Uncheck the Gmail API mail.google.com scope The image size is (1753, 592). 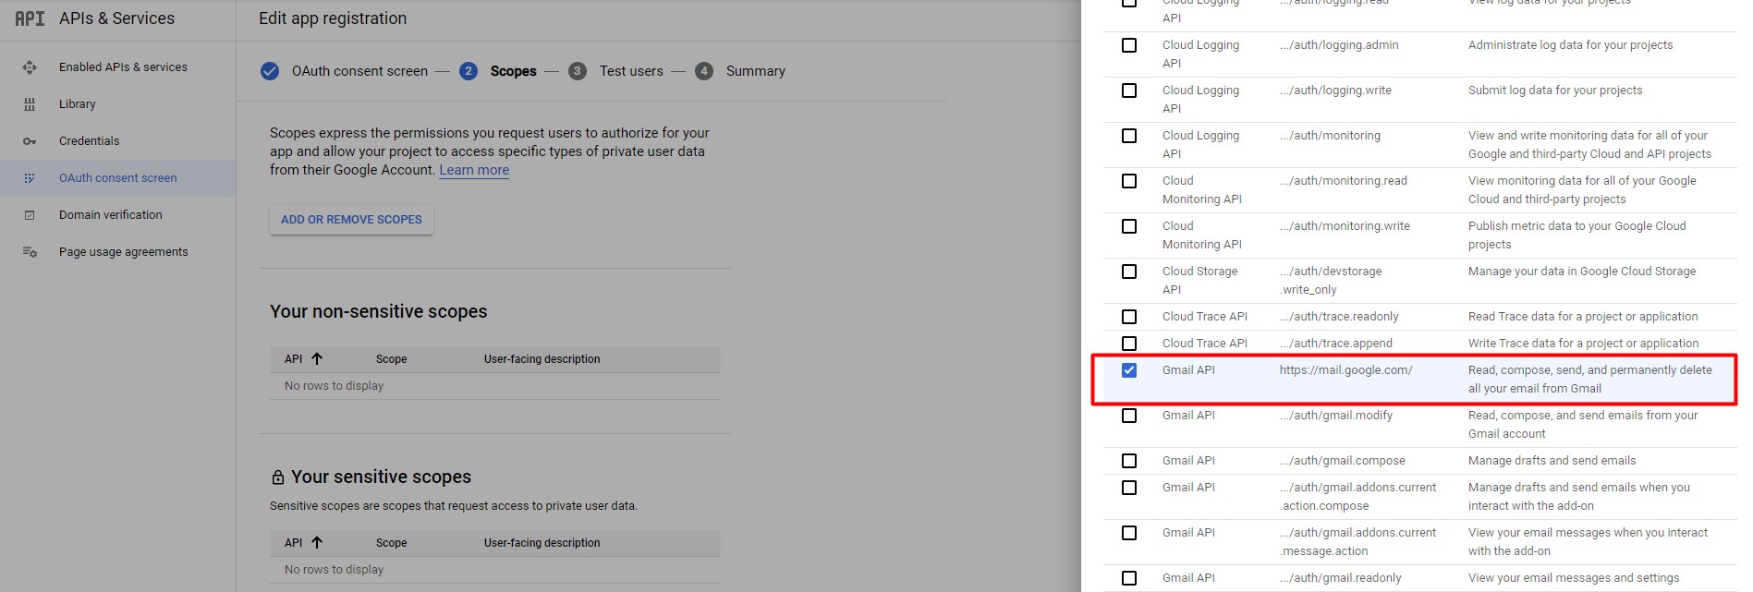click(x=1129, y=370)
